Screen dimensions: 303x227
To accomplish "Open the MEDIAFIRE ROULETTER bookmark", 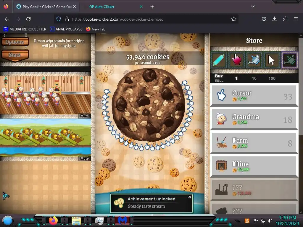I will [x=25, y=29].
